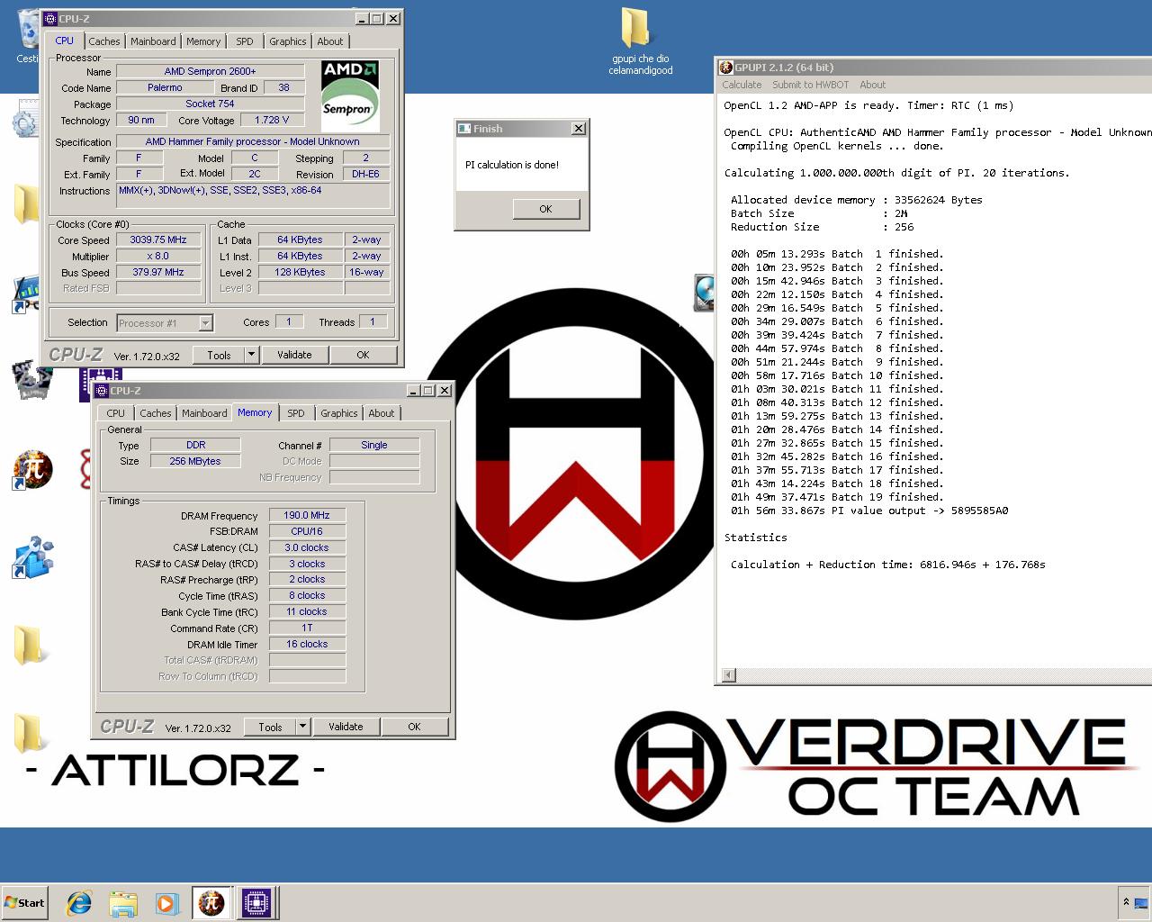Click the '1.728 V' core voltage value

pos(272,120)
